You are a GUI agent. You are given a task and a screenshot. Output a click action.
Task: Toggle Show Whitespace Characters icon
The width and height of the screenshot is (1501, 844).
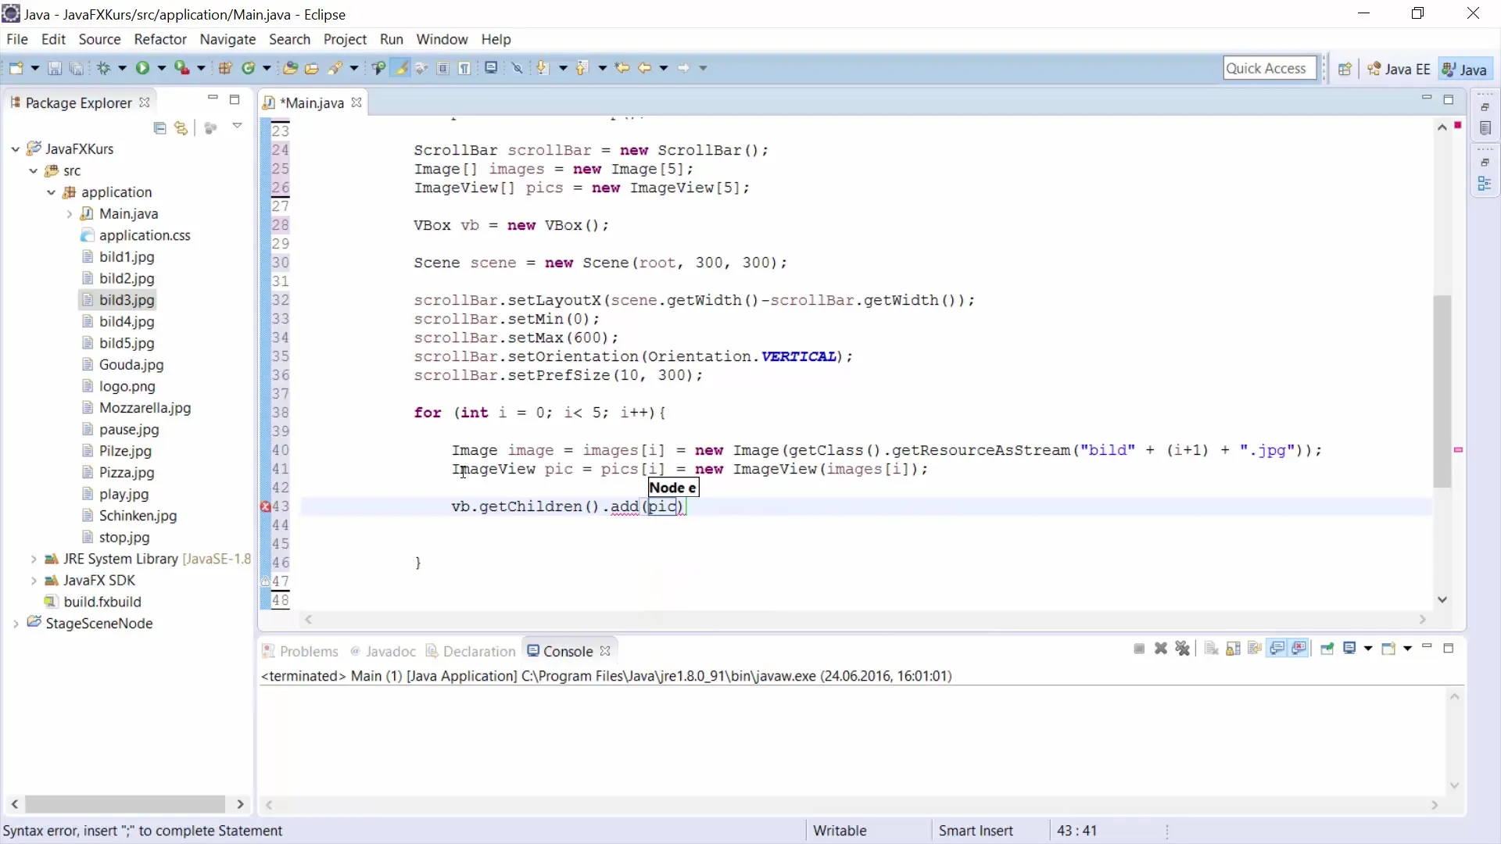point(465,69)
